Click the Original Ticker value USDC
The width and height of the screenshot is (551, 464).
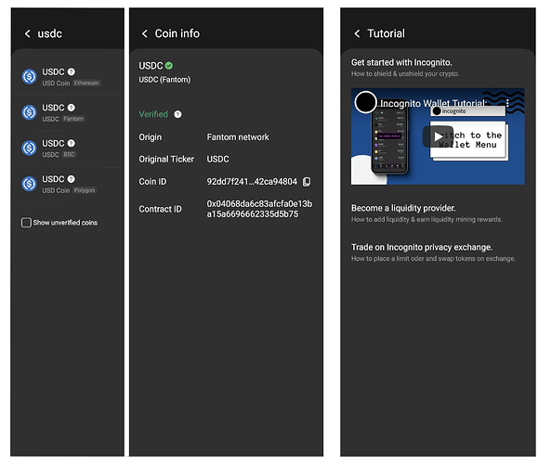[217, 160]
